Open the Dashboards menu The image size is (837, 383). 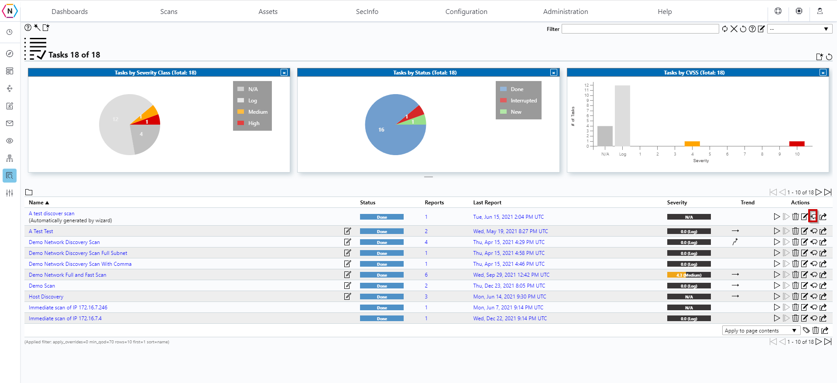[x=69, y=12]
